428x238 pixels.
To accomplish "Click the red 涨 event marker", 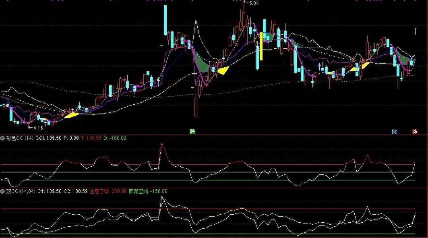I will coord(415,131).
